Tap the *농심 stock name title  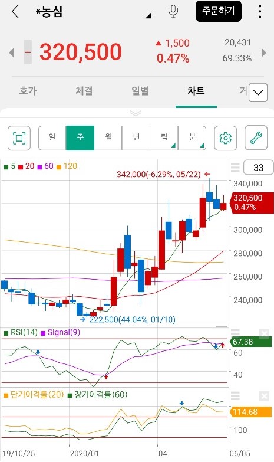tap(49, 12)
